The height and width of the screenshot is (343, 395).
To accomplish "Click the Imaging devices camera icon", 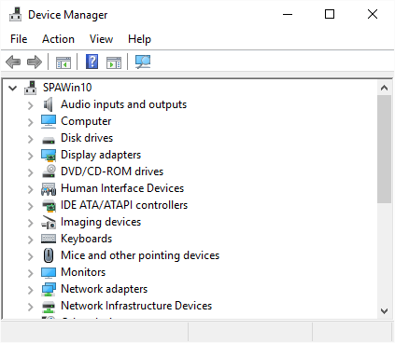I will 49,222.
